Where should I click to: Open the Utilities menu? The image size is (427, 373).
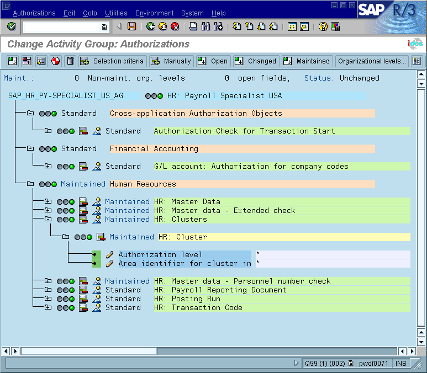(116, 13)
